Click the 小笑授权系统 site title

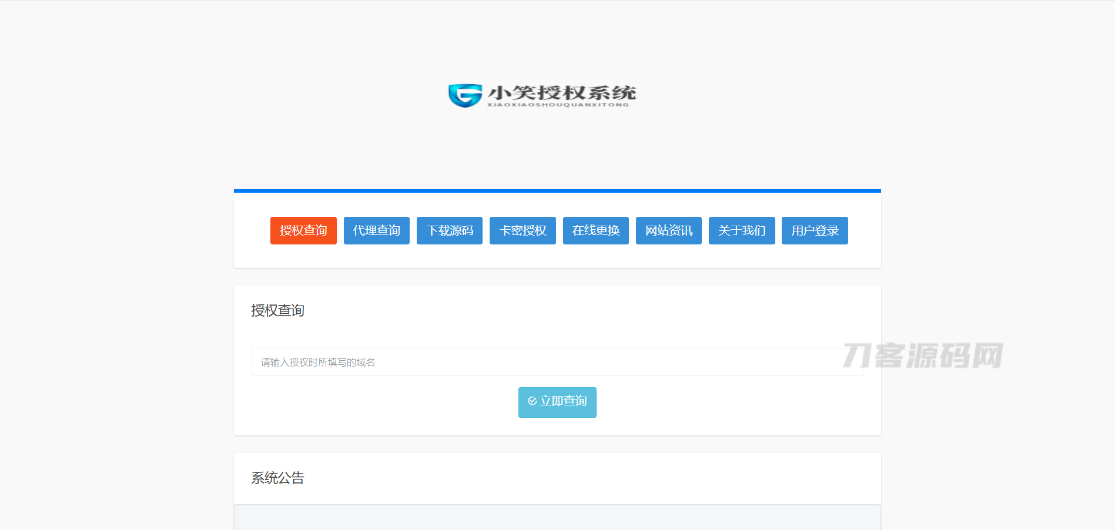562,91
